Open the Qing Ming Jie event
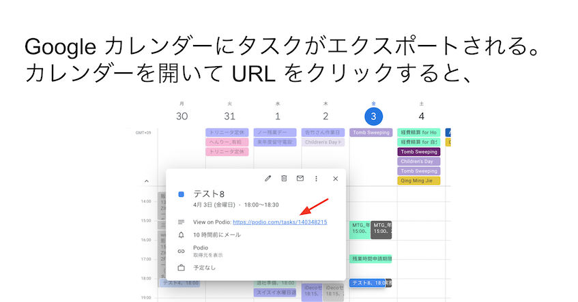578x302 pixels. click(x=418, y=181)
